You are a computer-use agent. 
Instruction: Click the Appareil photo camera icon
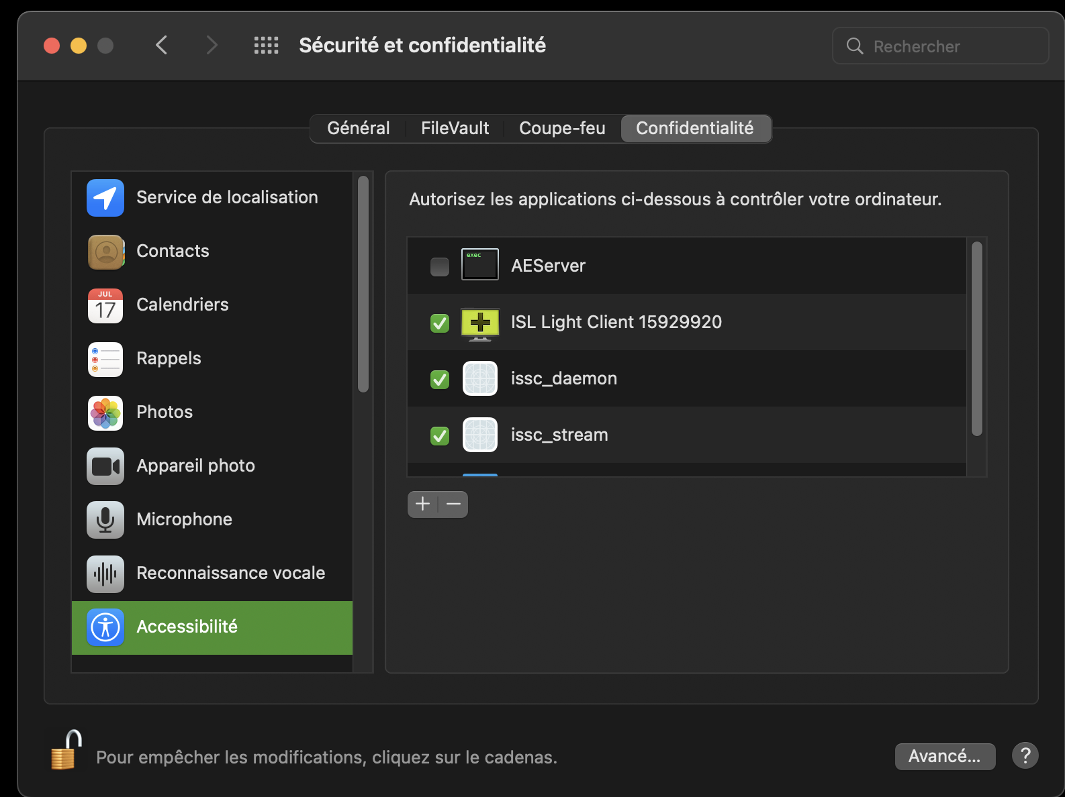[x=105, y=466]
